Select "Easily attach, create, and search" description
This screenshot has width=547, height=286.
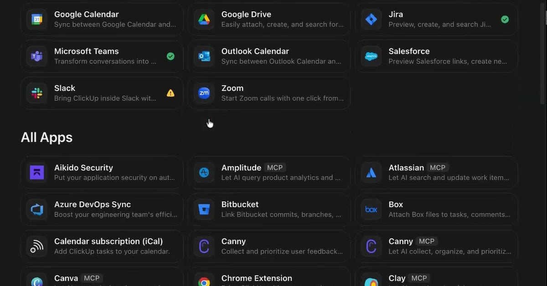(283, 25)
